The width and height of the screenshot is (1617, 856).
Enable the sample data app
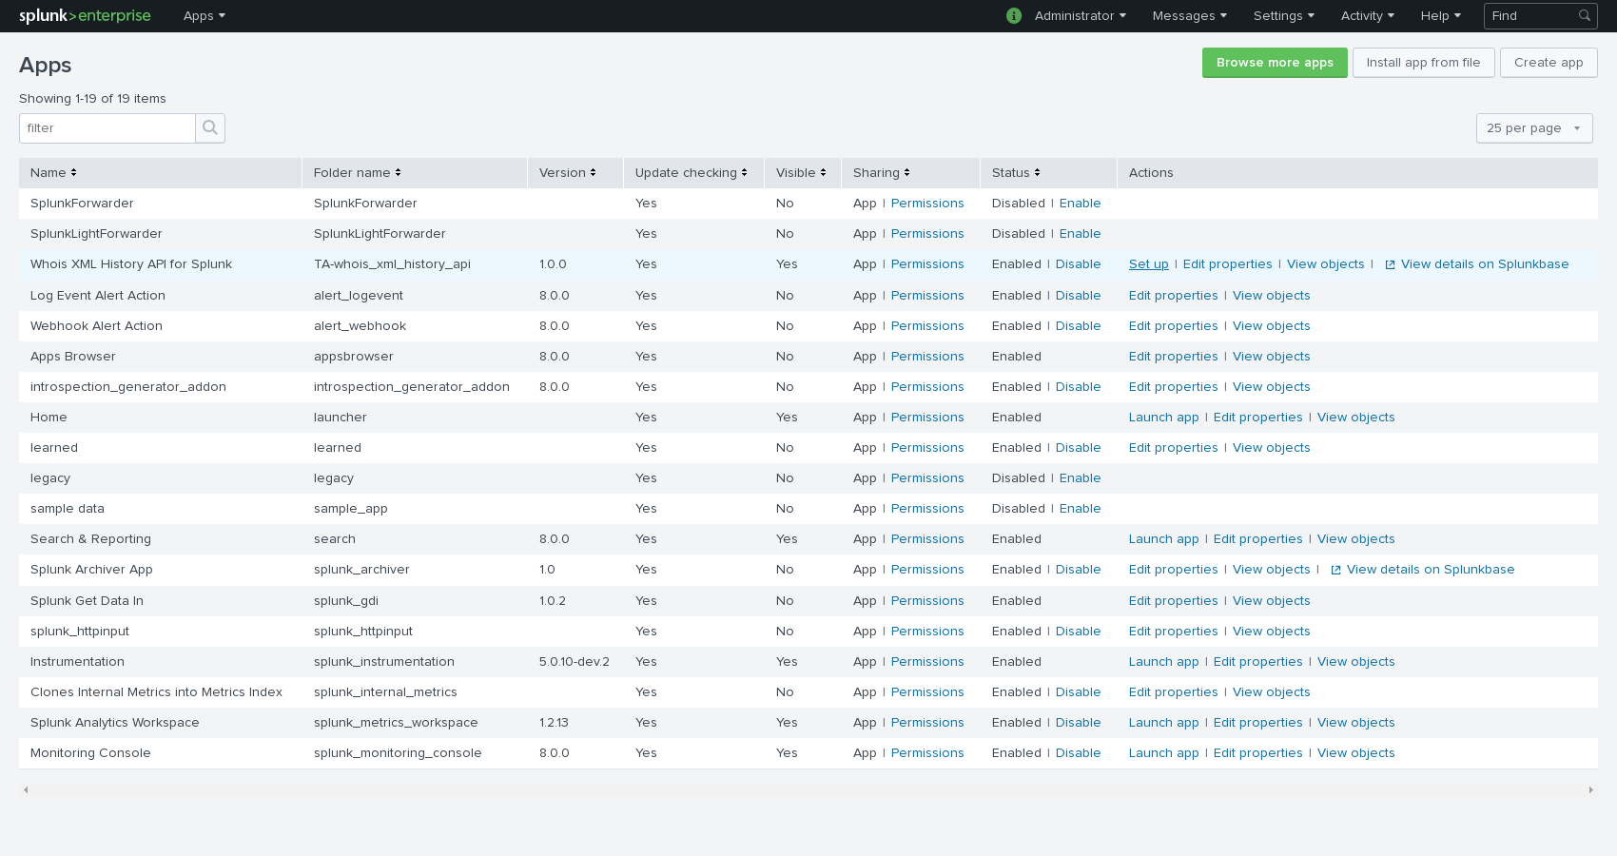click(x=1080, y=509)
